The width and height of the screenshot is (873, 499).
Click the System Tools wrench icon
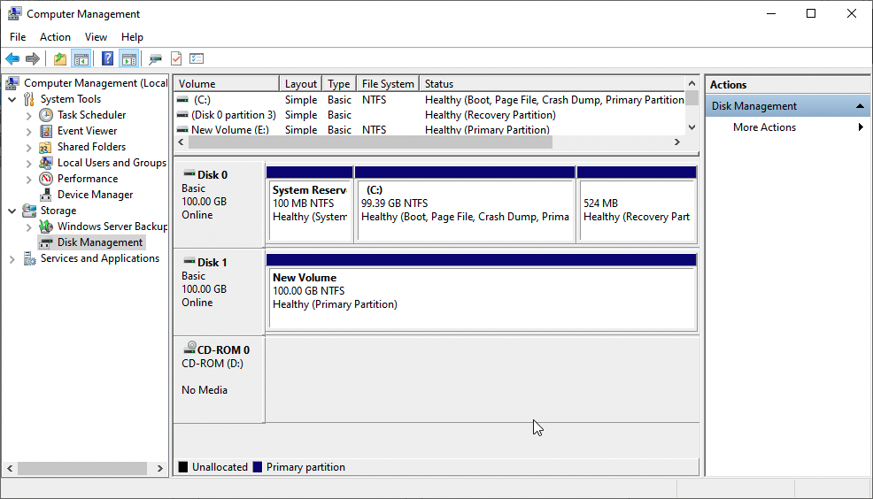pyautogui.click(x=29, y=100)
